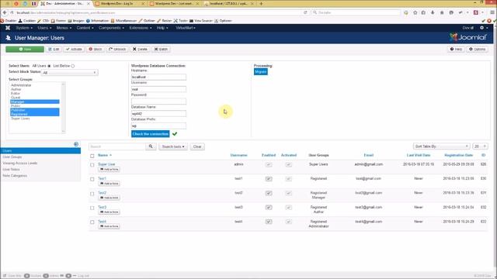Open the Information web developer toolbar item

97,21
